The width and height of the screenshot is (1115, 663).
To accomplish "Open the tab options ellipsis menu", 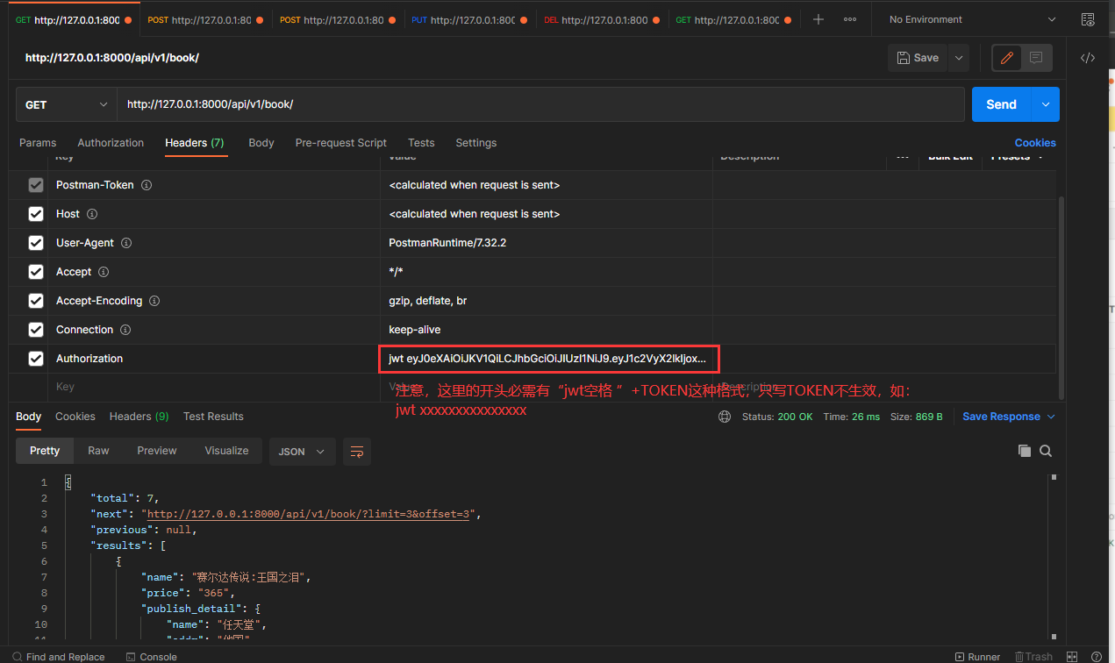I will pos(850,19).
